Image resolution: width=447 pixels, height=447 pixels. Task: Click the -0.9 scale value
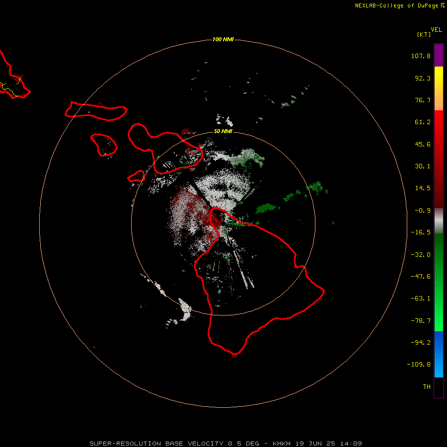[x=423, y=211]
